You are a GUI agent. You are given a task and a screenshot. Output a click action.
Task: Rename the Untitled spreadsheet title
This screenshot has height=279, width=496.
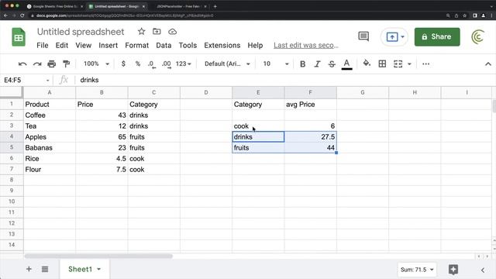tap(81, 32)
